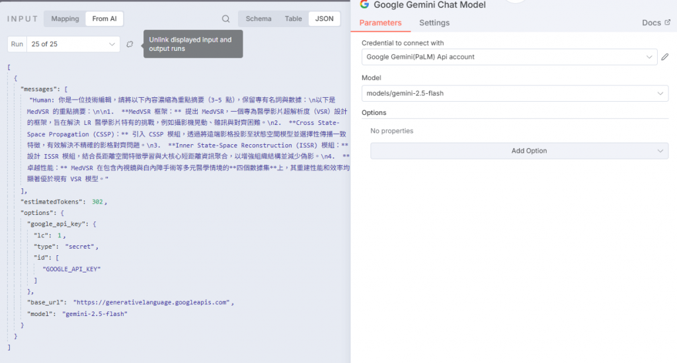Click the Credential to connect with label

403,43
